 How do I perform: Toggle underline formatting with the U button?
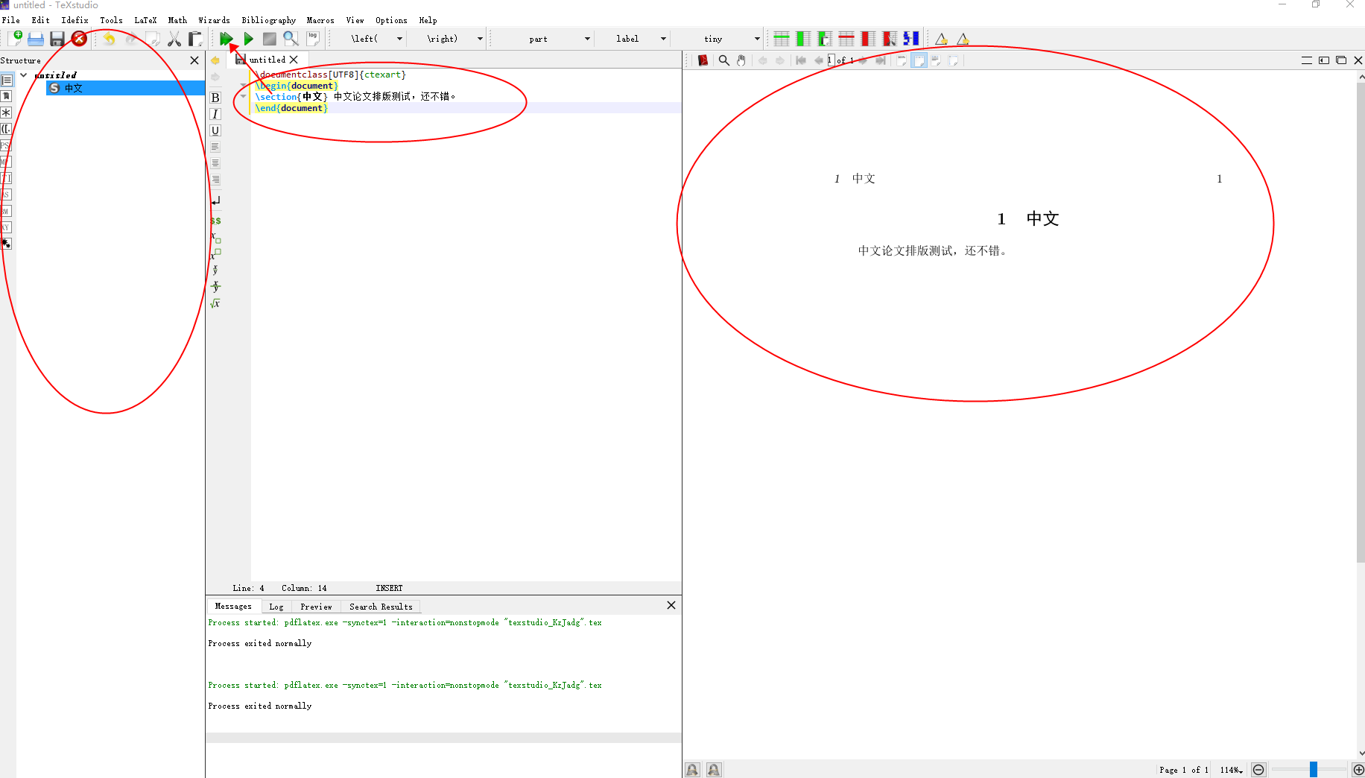pyautogui.click(x=215, y=130)
